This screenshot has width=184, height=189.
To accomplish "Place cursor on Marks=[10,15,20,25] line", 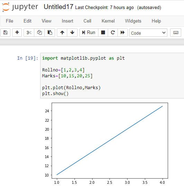I will pyautogui.click(x=67, y=76).
